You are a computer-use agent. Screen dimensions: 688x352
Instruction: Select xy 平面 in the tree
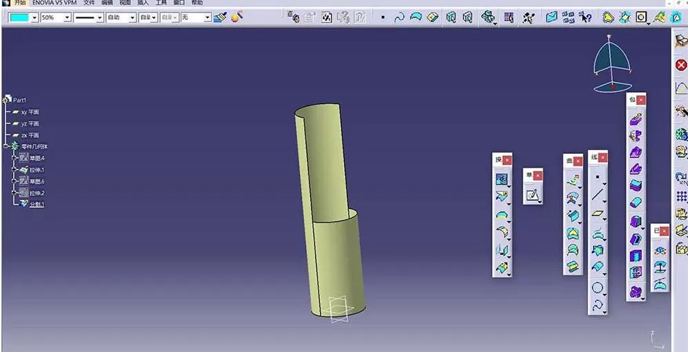30,112
